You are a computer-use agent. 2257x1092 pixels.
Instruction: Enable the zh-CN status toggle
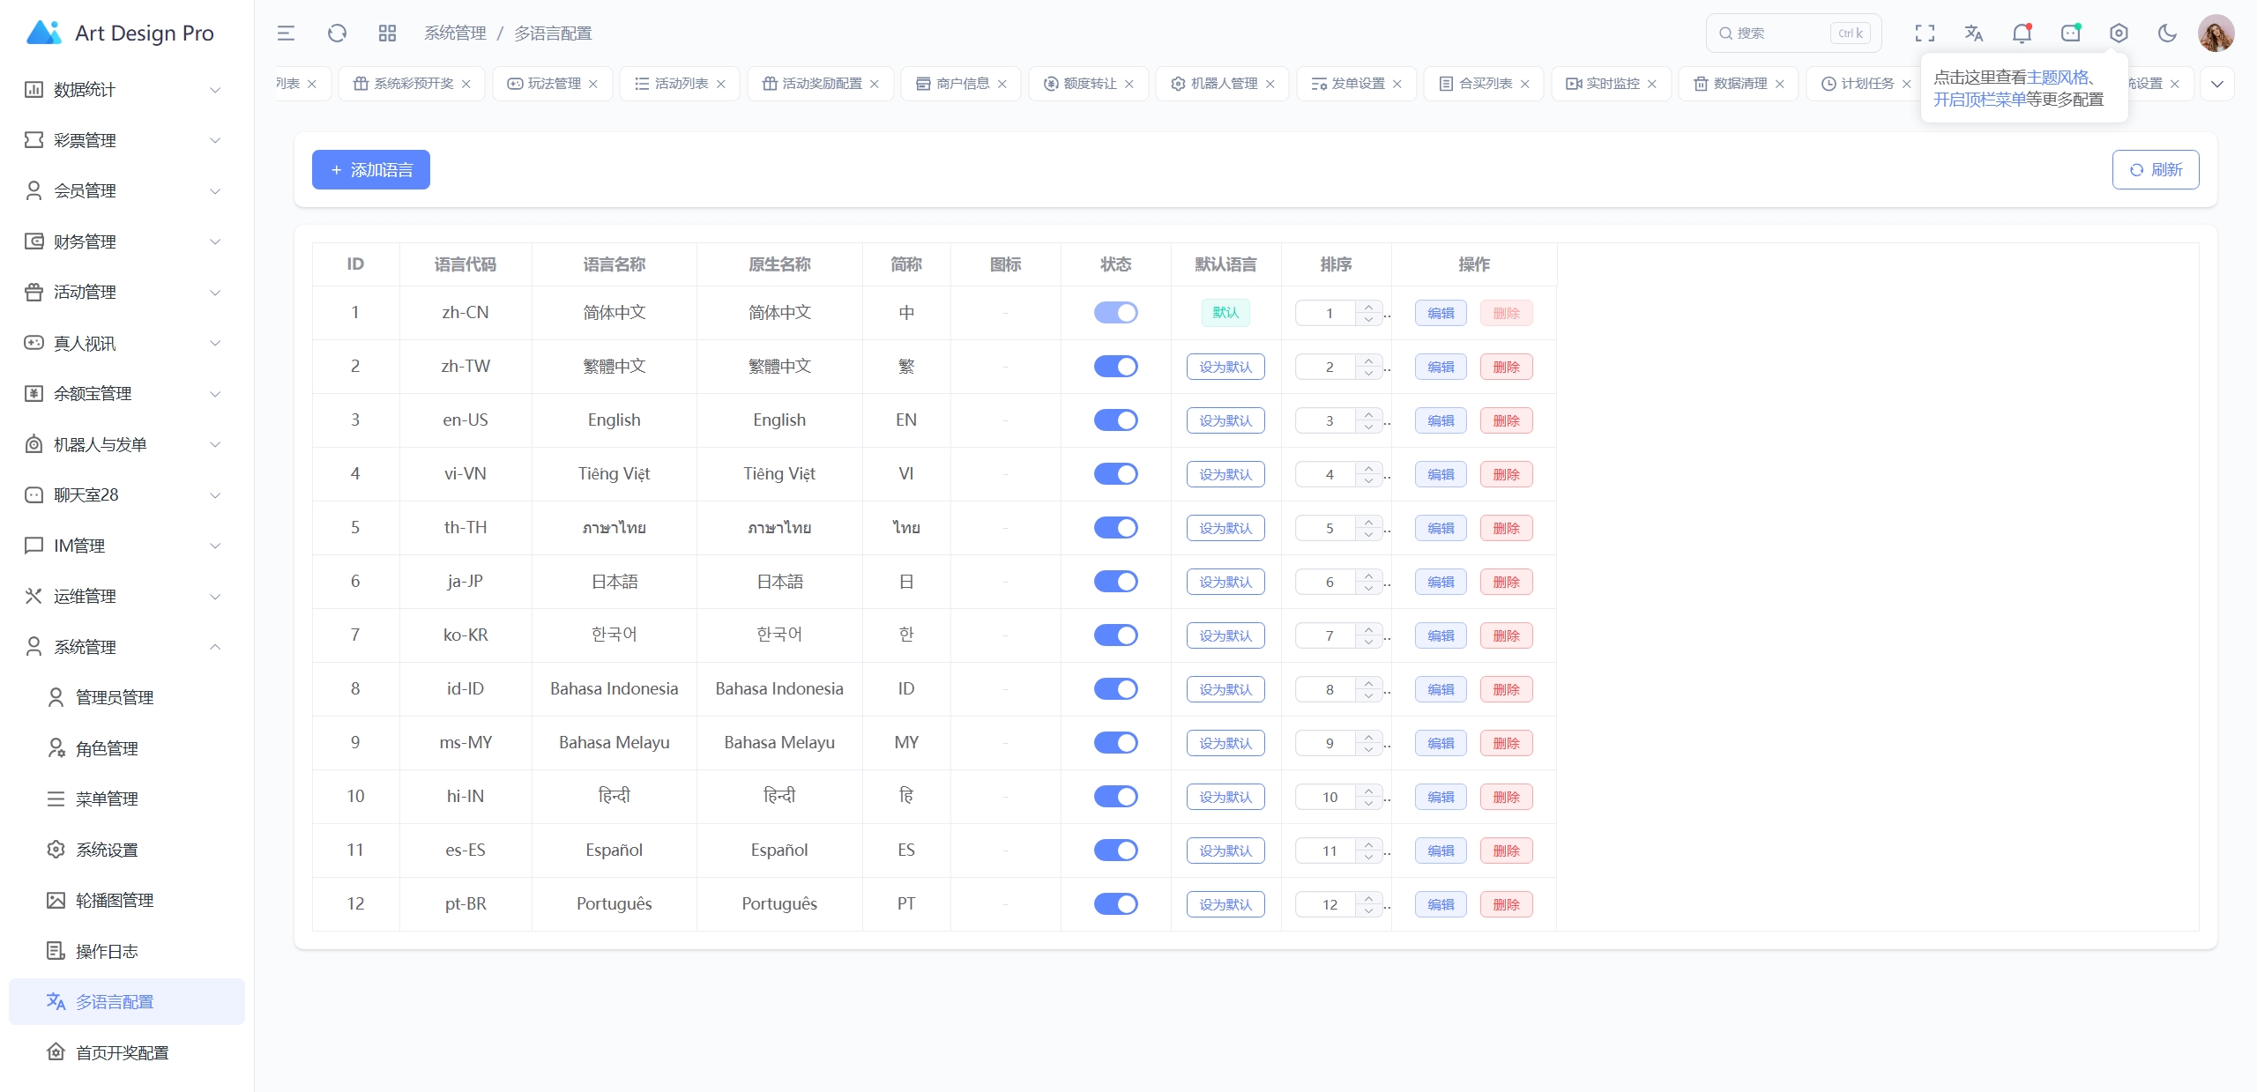click(x=1115, y=312)
